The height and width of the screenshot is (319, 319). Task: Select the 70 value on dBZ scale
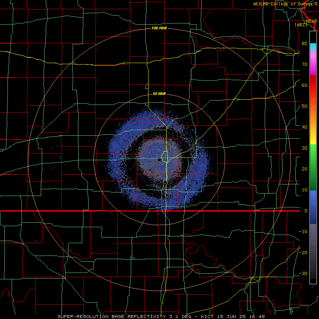[304, 65]
